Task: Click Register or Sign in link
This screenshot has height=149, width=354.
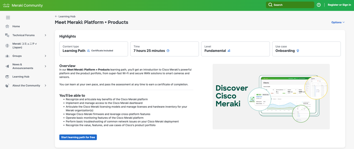Action: pyautogui.click(x=339, y=5)
